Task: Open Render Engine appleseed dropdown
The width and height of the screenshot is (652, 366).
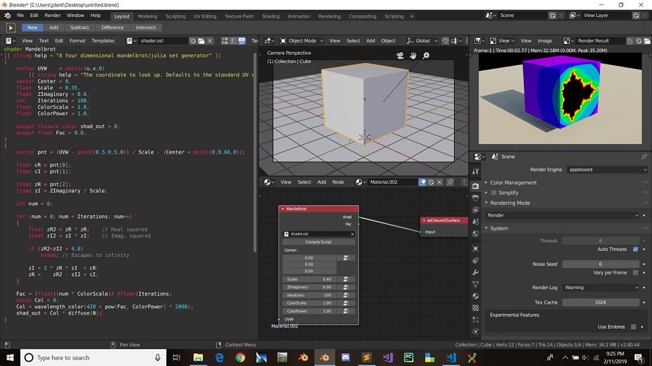Action: (607, 170)
